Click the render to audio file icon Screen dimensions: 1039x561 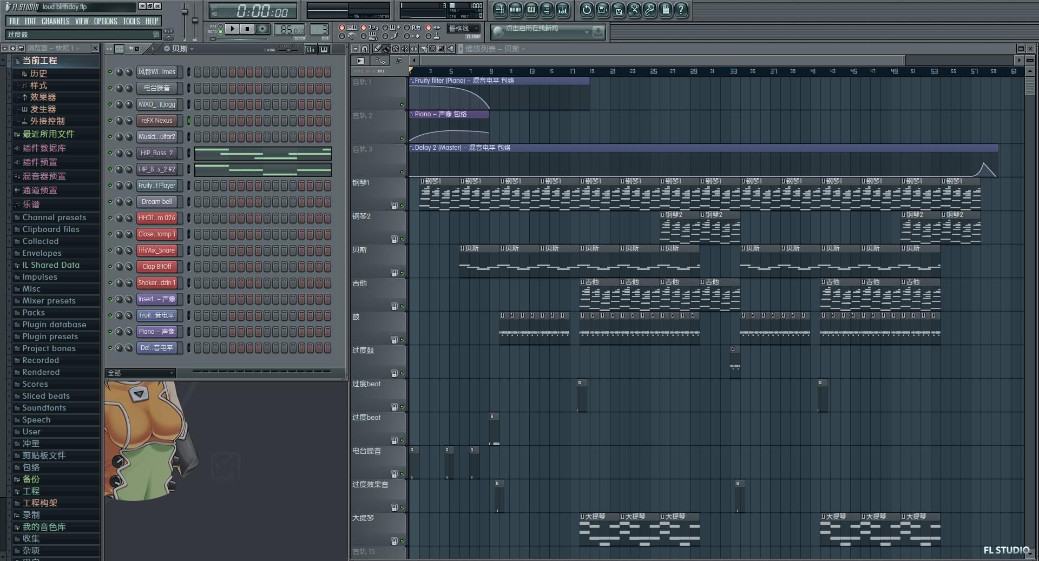(x=619, y=9)
